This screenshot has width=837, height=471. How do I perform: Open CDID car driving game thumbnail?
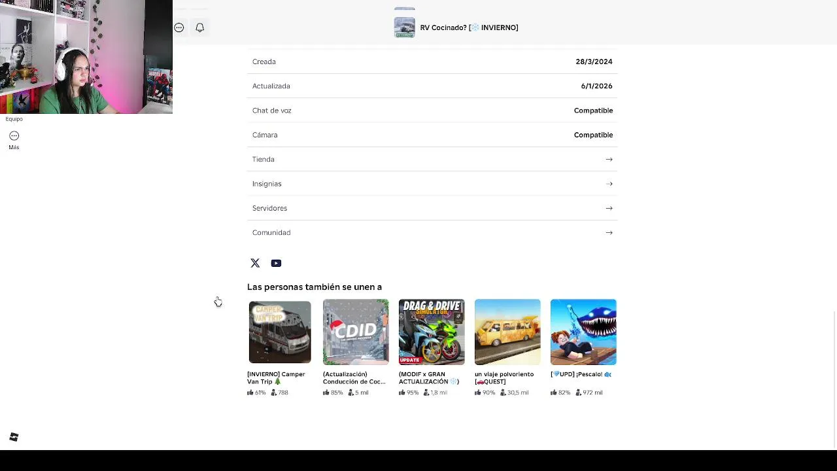[356, 332]
